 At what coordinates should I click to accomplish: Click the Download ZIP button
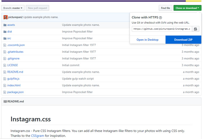[183, 40]
